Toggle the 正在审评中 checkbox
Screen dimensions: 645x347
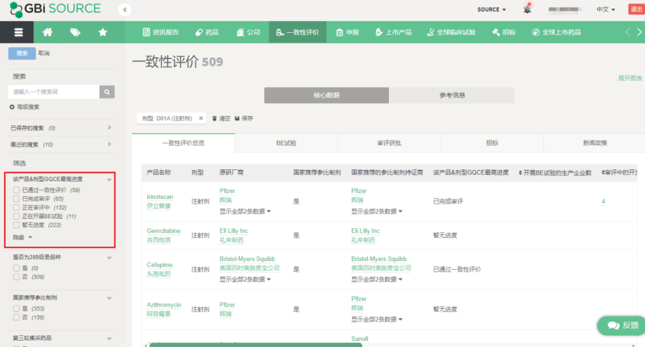point(16,207)
